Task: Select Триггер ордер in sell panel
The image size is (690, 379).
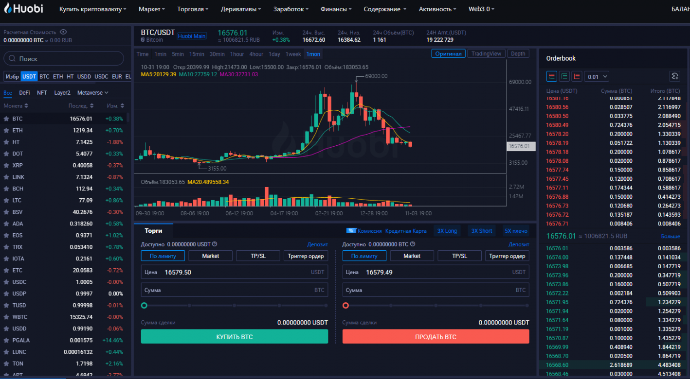Action: [507, 256]
